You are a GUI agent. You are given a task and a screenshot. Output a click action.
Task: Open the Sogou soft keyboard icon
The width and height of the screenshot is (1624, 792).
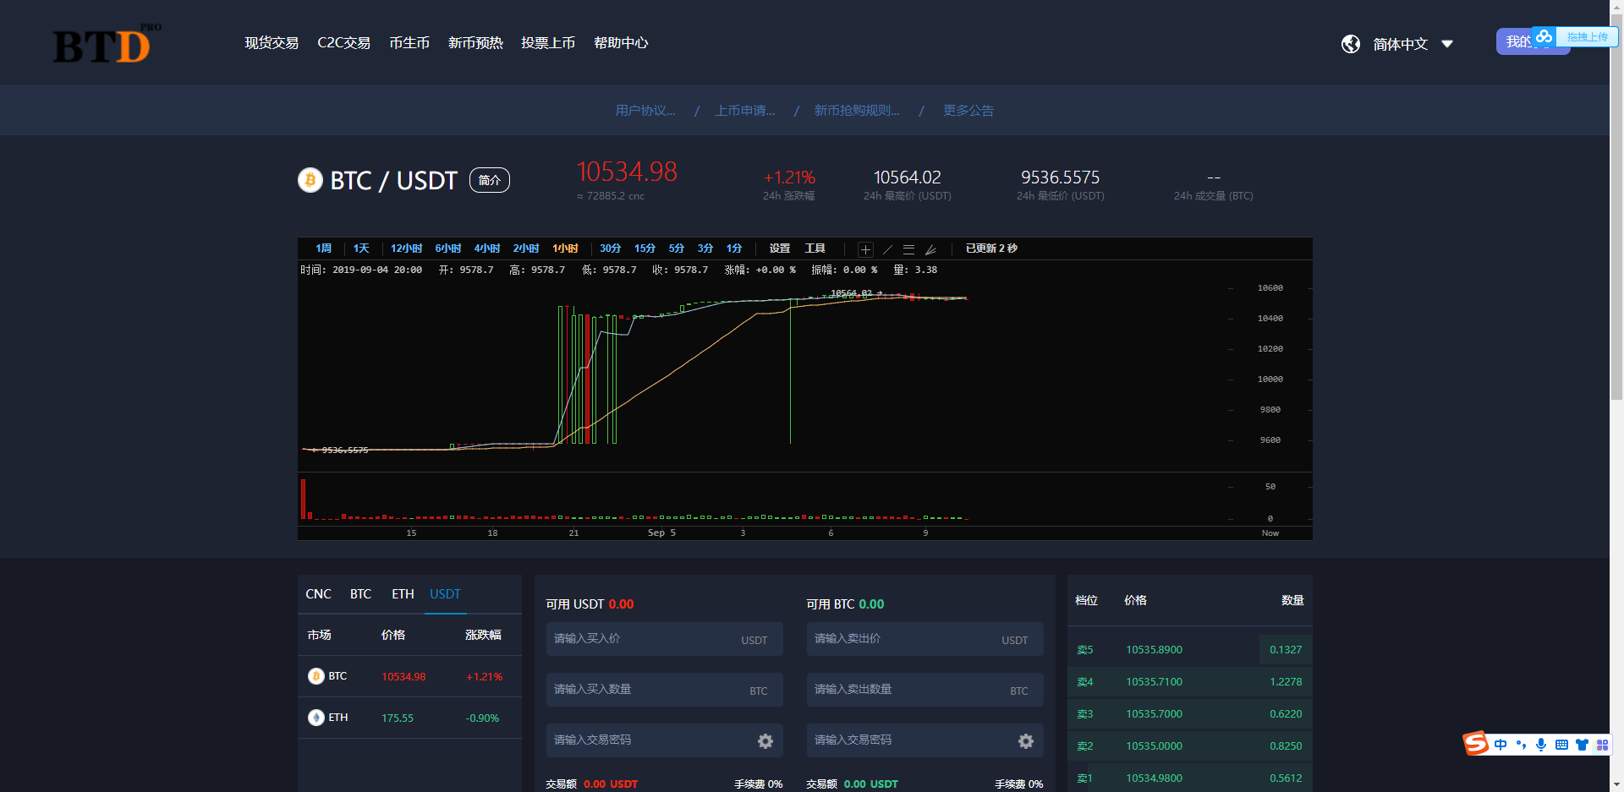[x=1561, y=745]
